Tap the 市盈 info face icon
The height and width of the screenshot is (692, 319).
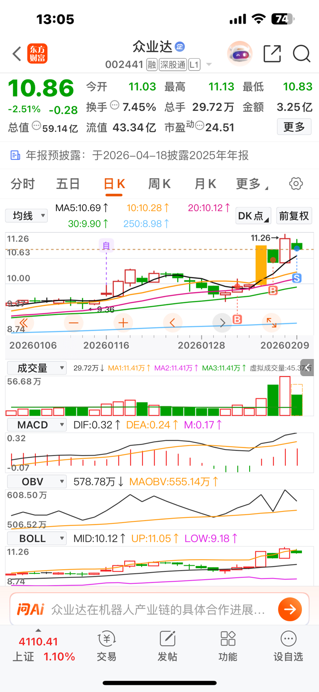(x=199, y=125)
